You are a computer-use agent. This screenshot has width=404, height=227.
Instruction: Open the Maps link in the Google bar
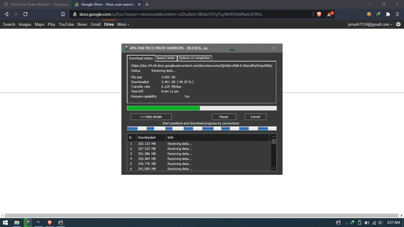tap(39, 24)
